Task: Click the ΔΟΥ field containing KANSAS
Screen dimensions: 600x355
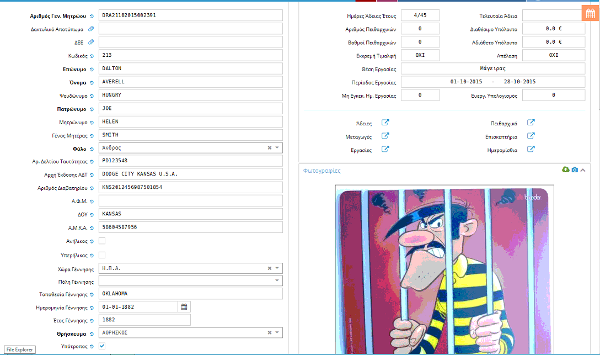Action: coord(191,214)
